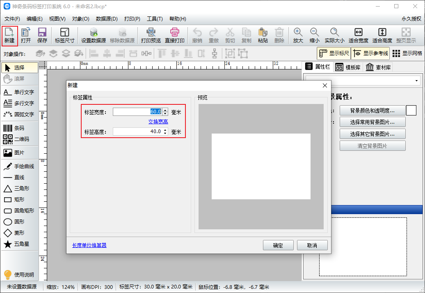Expand the properties panel combo box dropdown
Screen dimensions: 425x293
click(416, 81)
